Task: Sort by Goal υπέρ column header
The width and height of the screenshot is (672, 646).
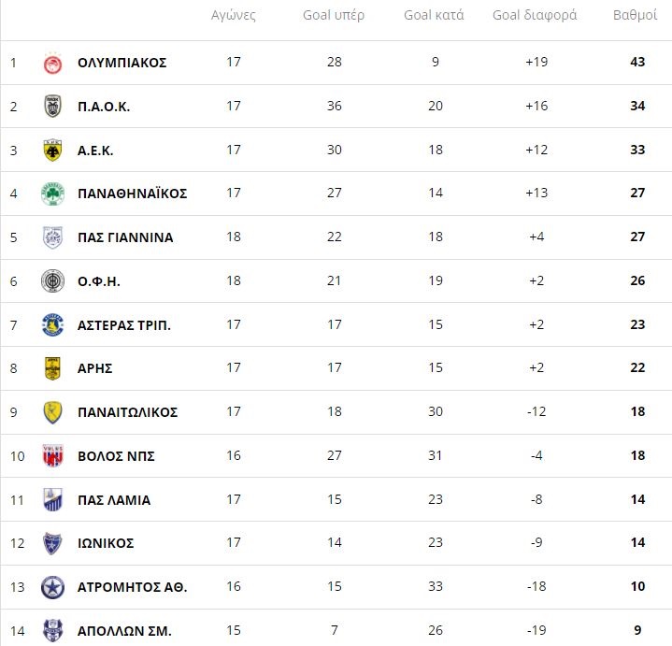Action: click(334, 16)
